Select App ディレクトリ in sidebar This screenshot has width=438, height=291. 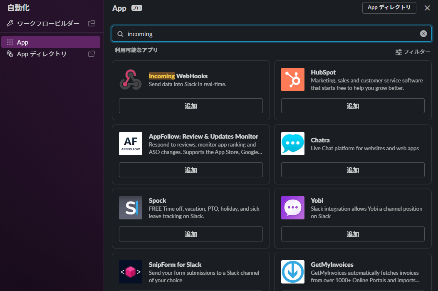point(51,54)
